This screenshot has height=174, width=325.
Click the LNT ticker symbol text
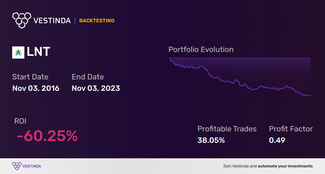click(x=38, y=52)
